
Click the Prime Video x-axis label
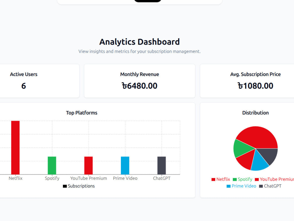click(x=125, y=178)
